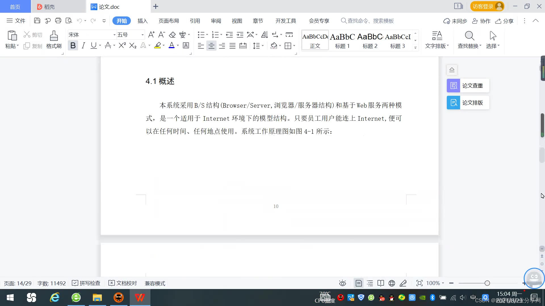Open the font size 五号 dropdown
The width and height of the screenshot is (545, 306).
[x=142, y=35]
